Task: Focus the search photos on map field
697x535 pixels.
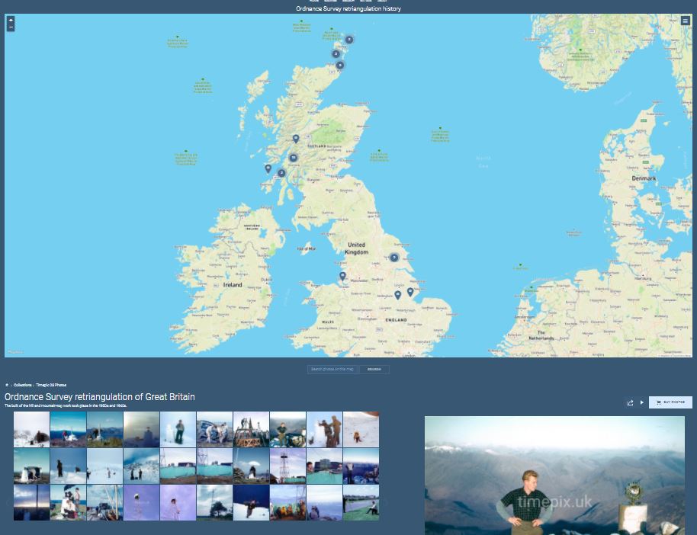Action: (332, 370)
